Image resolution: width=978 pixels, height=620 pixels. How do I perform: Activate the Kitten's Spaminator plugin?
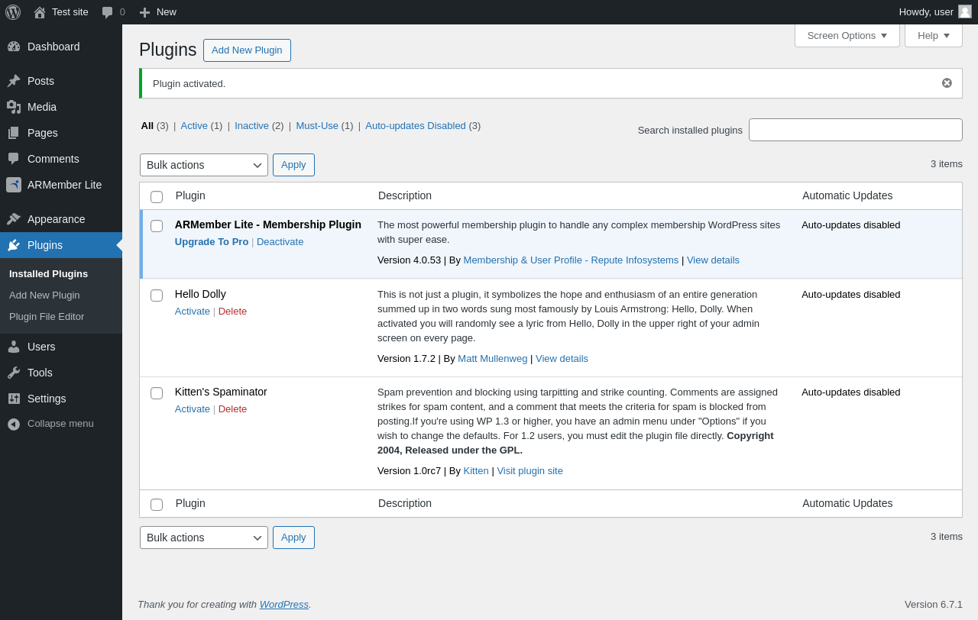193,408
